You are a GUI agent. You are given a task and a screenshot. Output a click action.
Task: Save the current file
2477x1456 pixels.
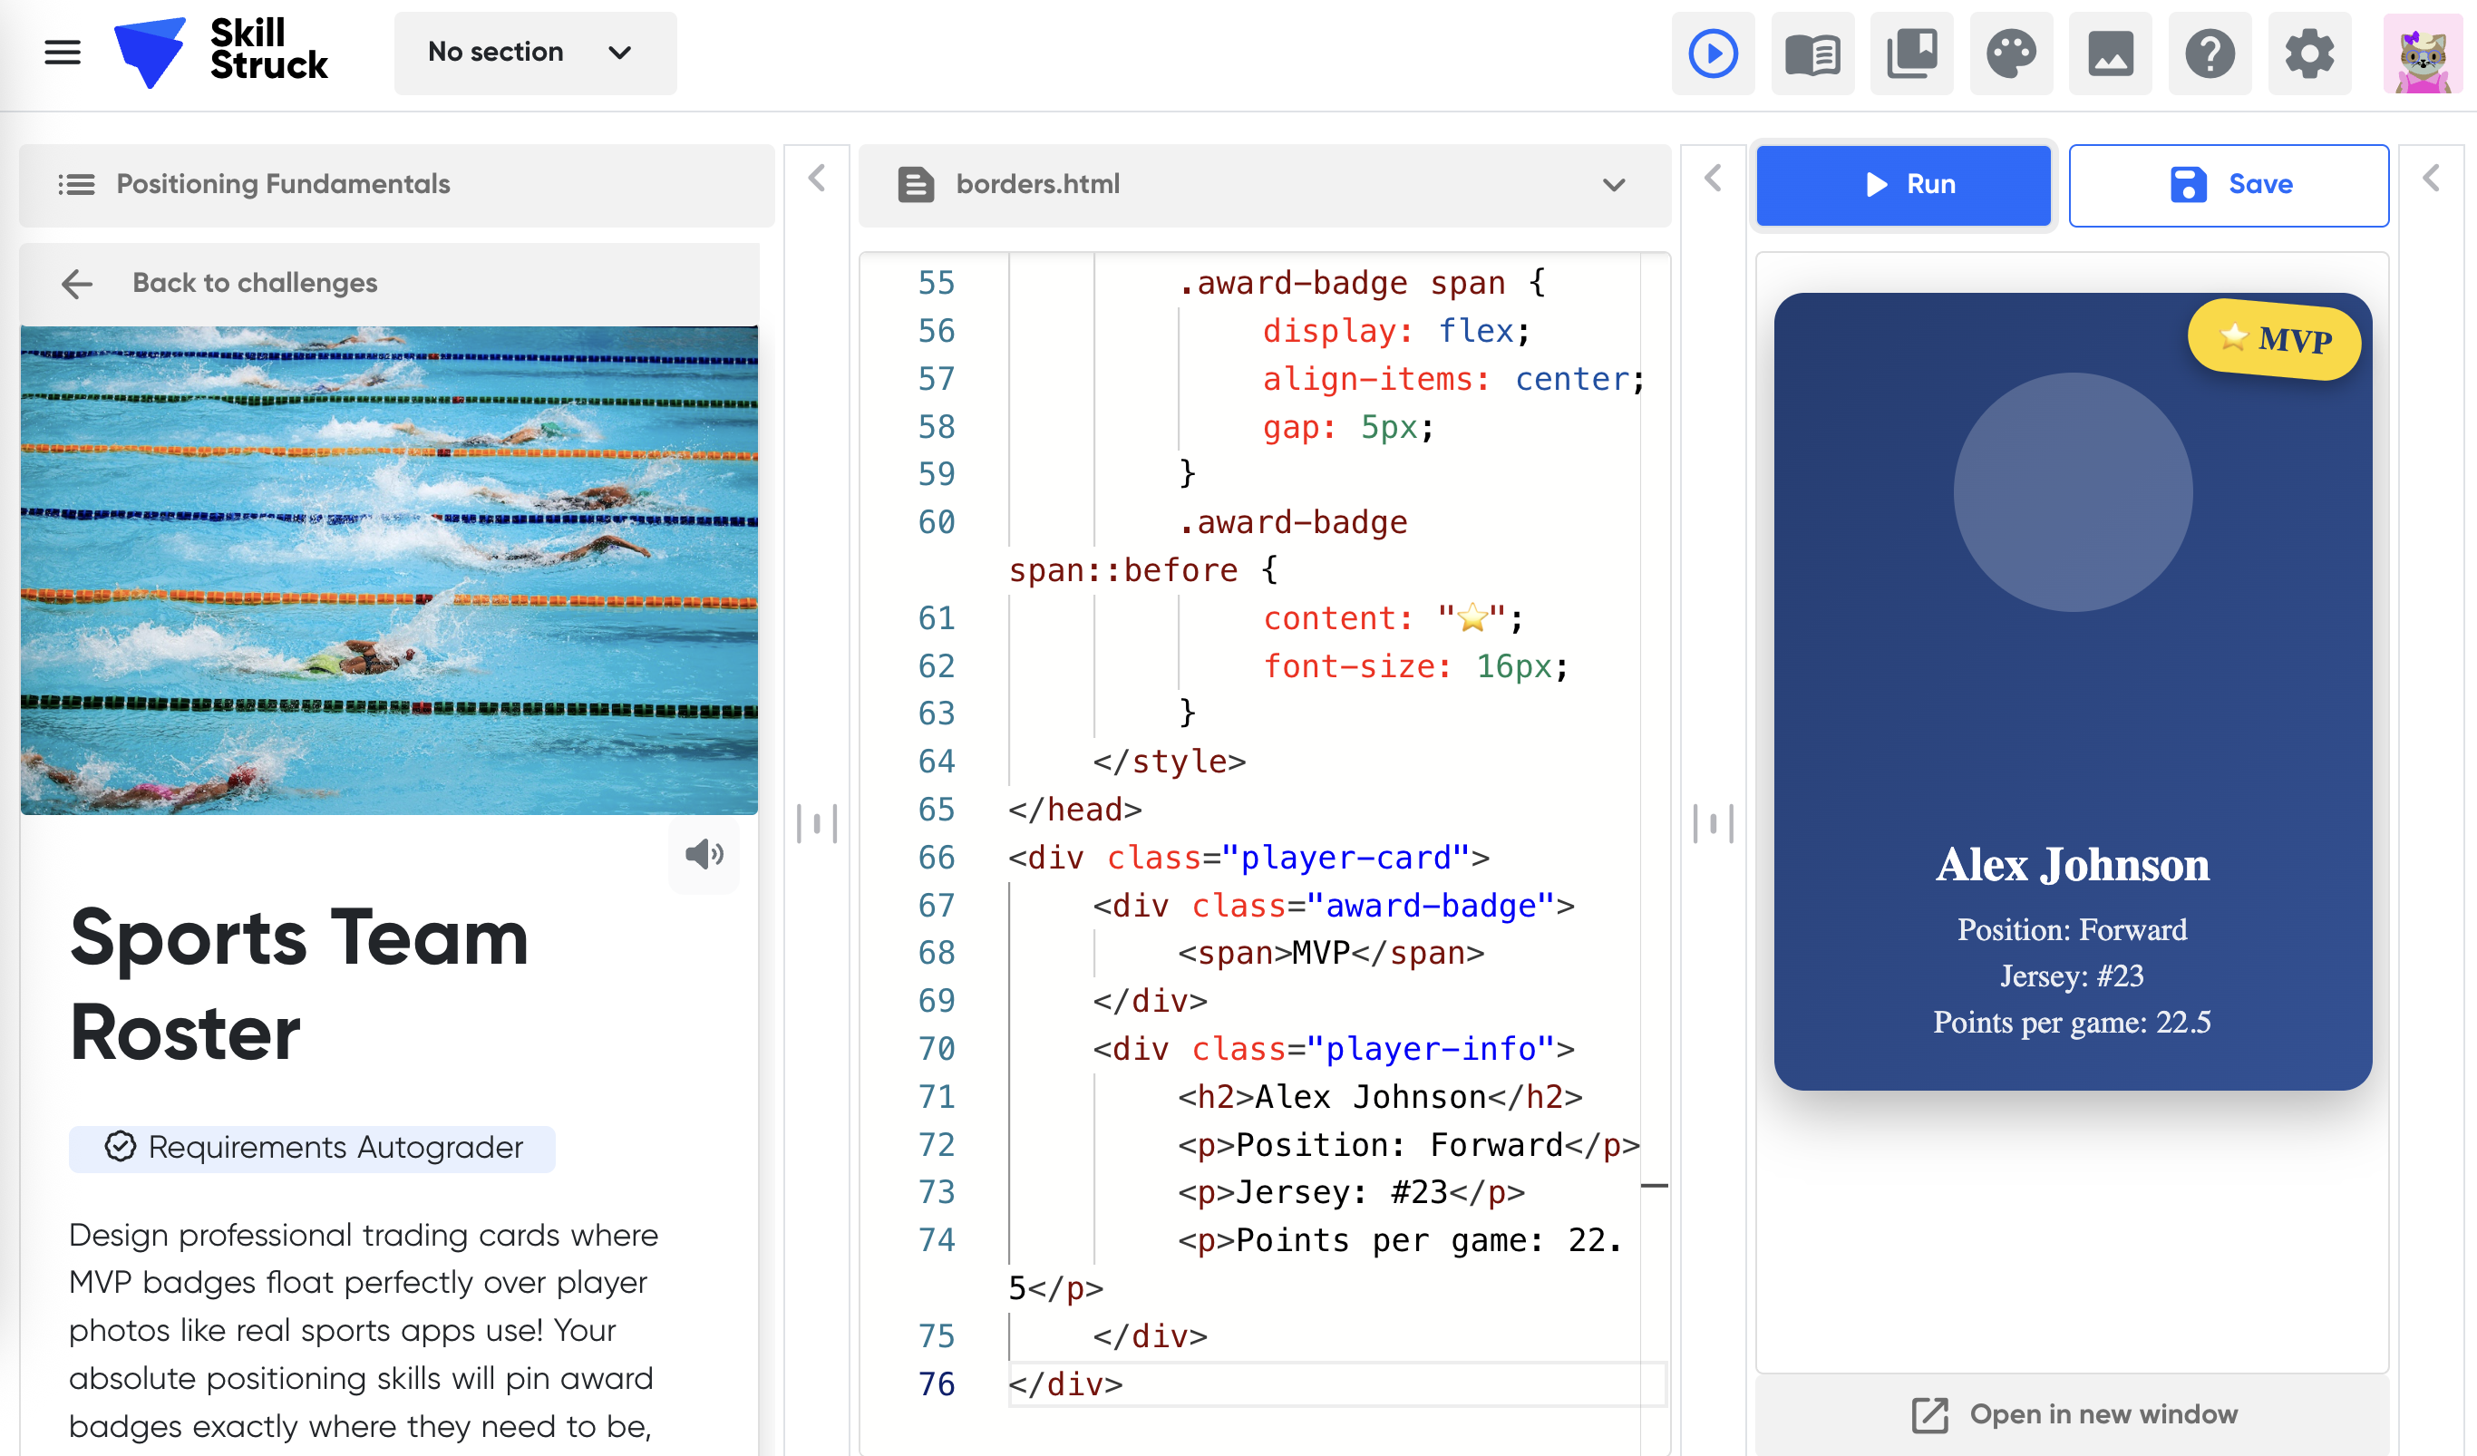2228,185
